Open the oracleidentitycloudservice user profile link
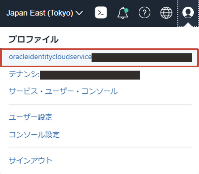 point(50,57)
